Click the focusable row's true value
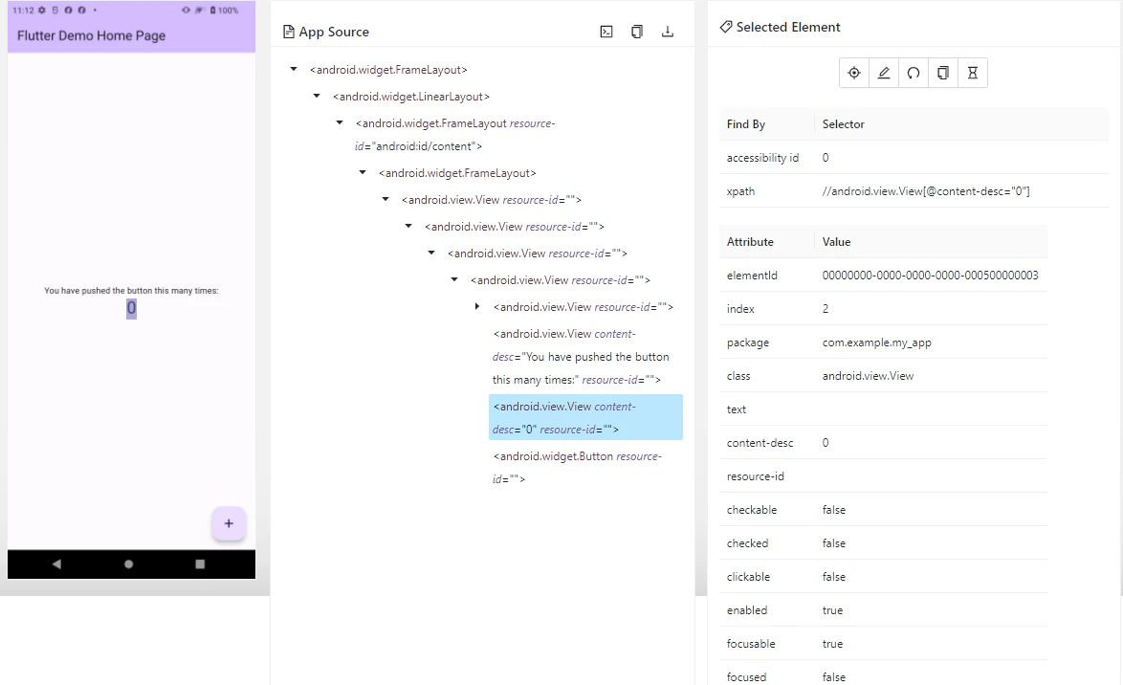This screenshot has height=685, width=1123. click(833, 644)
